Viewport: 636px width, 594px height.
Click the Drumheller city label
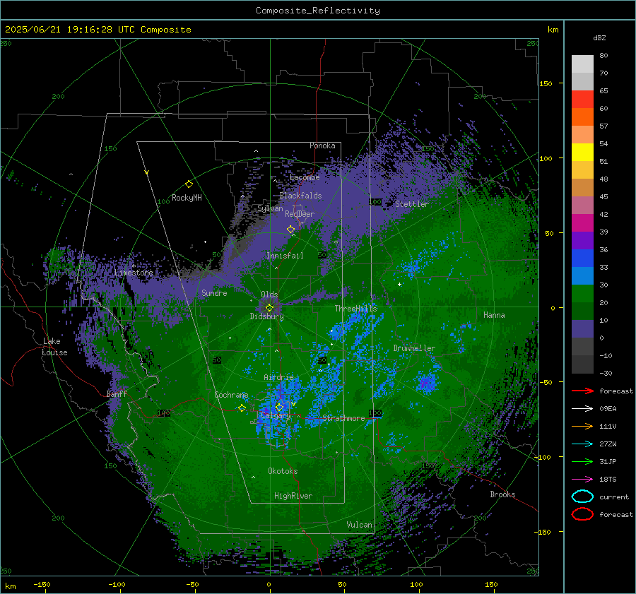tap(414, 348)
